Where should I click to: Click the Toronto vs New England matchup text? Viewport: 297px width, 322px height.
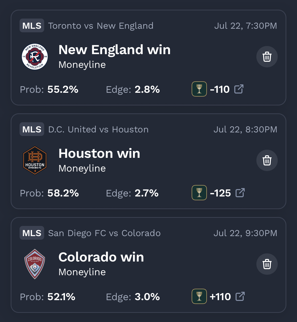[x=101, y=26]
